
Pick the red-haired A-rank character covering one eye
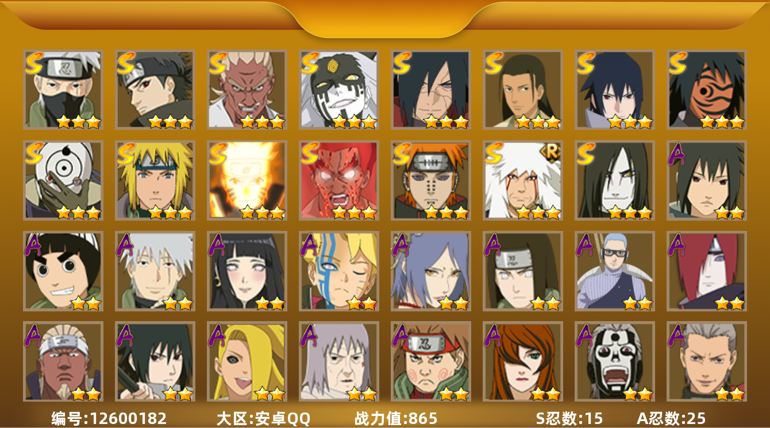[707, 271]
